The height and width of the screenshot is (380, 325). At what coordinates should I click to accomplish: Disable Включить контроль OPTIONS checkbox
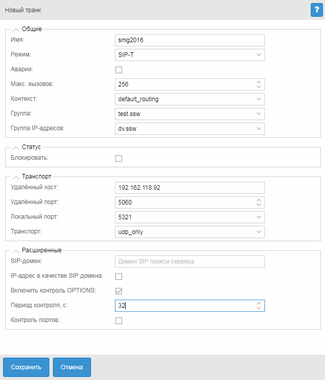click(x=119, y=291)
